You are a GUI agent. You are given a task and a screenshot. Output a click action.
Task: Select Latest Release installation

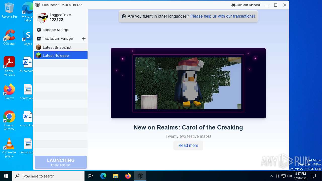point(61,55)
